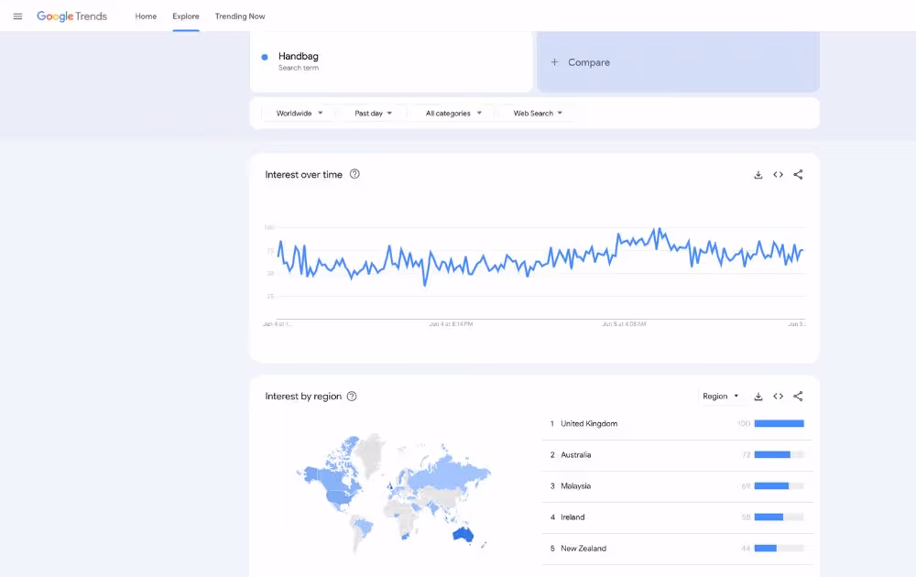Open the Trending Now tab

coord(239,16)
